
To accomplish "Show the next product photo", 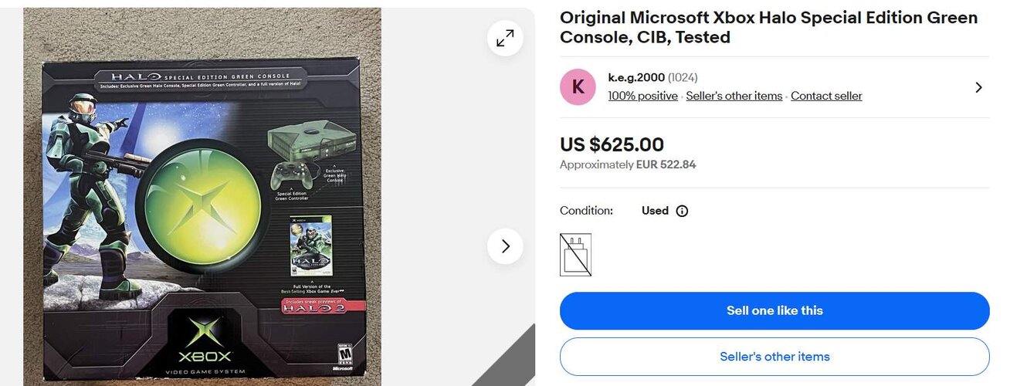I will tap(505, 246).
